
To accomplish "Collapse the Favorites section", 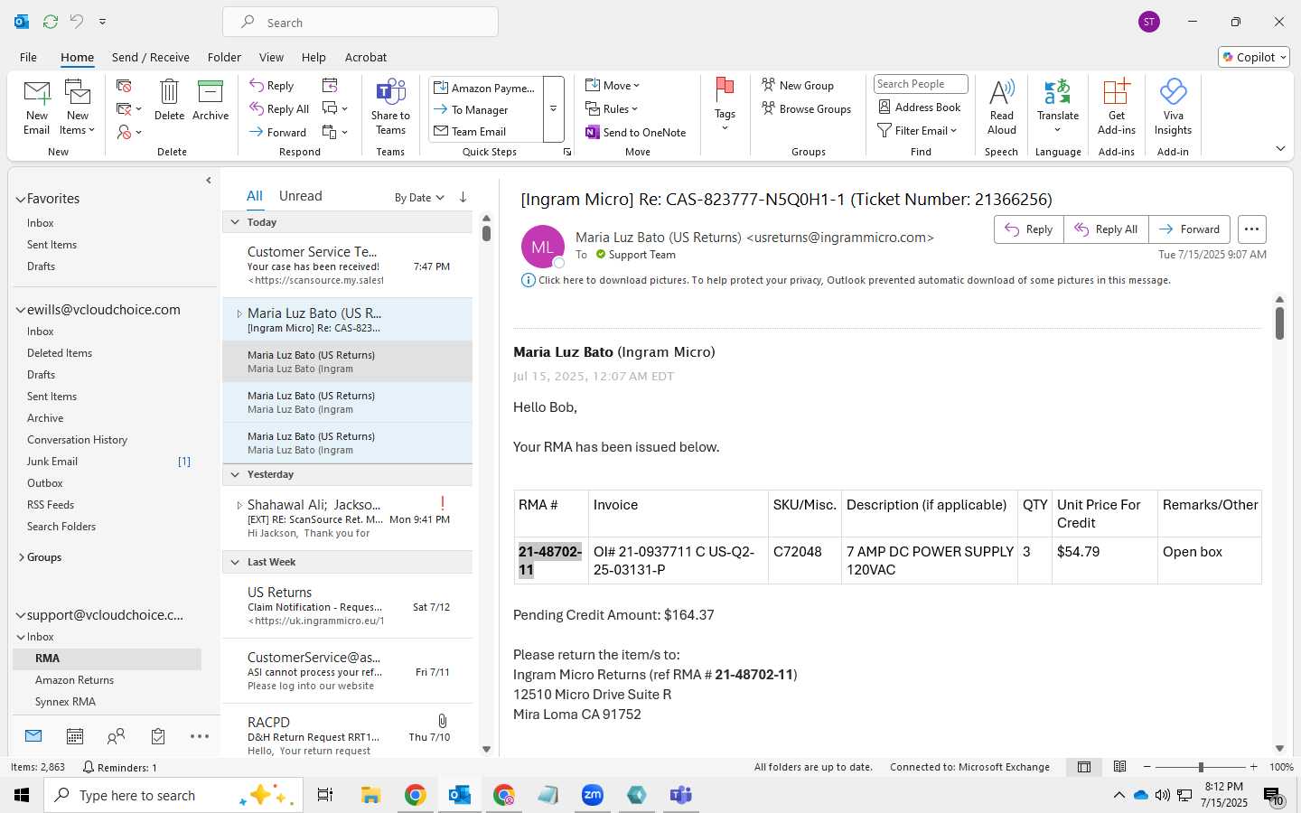I will [21, 199].
